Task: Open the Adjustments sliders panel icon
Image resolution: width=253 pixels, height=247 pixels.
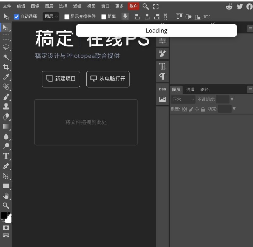Action: (x=163, y=41)
